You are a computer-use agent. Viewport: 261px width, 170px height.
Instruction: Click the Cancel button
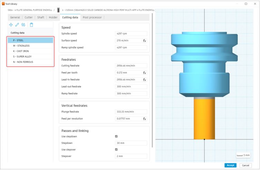[245, 165]
